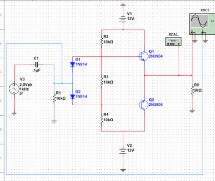Viewport: 215px width, 181px height.
Task: Click the 2.5Vpk source value
Action: point(26,85)
